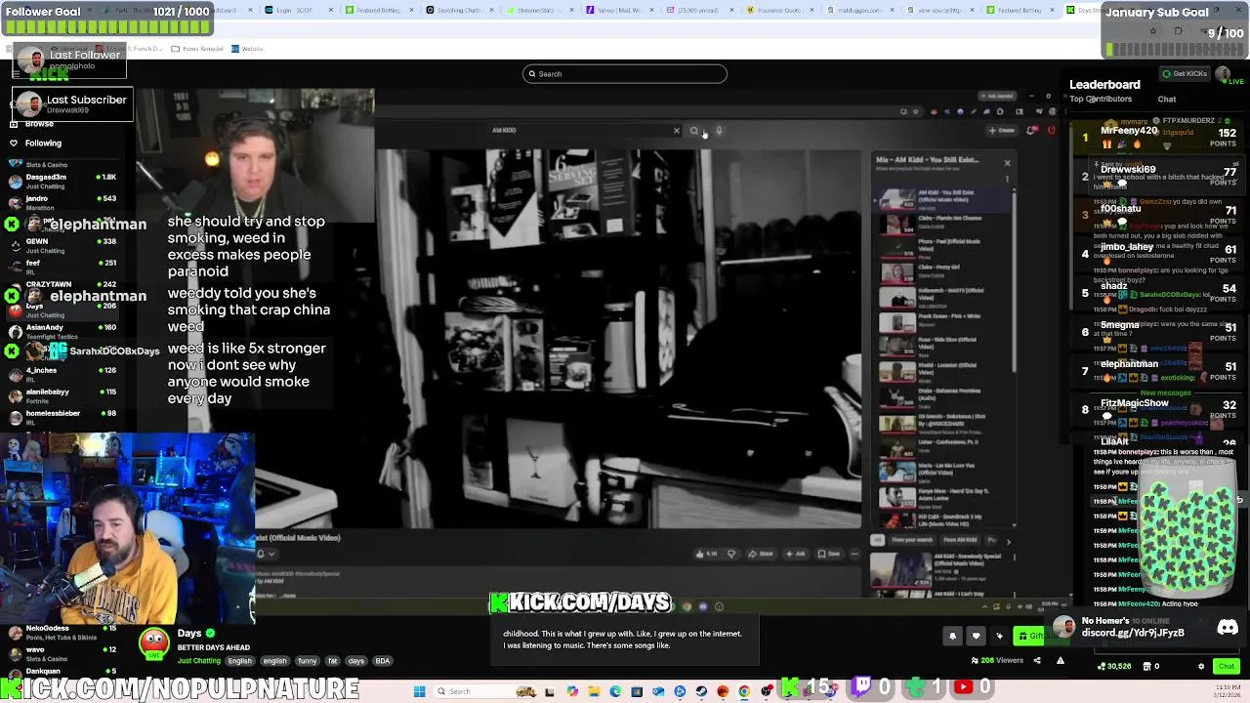1250x703 pixels.
Task: Select the From AM Kidd chip
Action: point(960,540)
